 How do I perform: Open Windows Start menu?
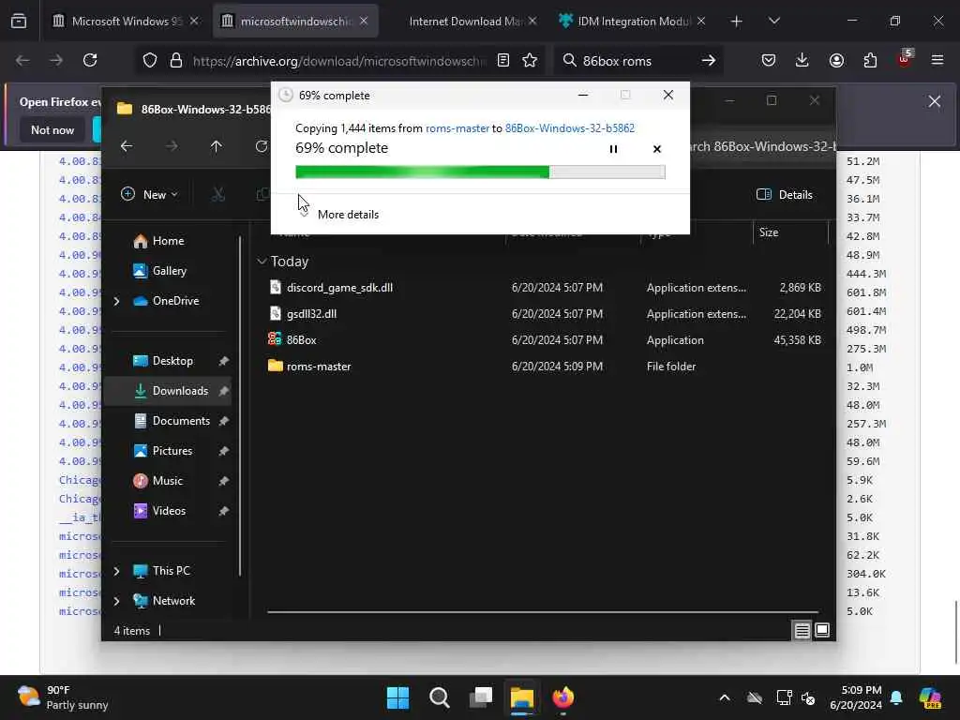pyautogui.click(x=397, y=697)
